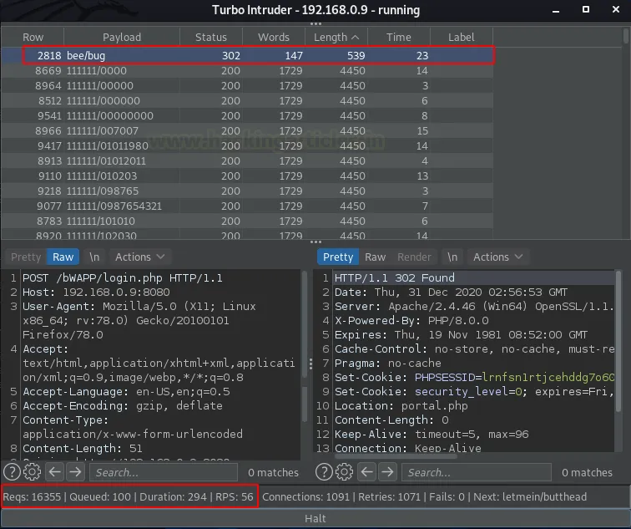This screenshot has width=631, height=529.
Task: Go to previous match in response search
Action: click(x=367, y=472)
